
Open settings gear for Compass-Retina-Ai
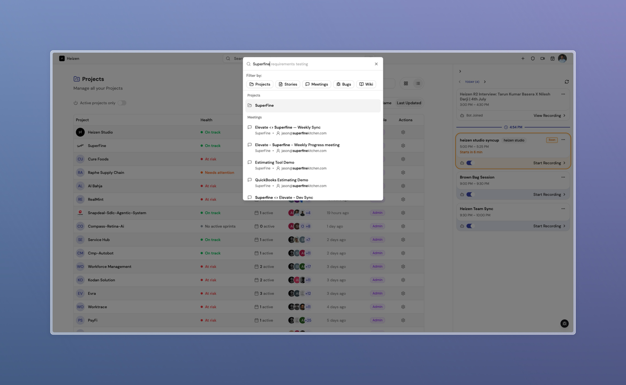click(x=403, y=226)
